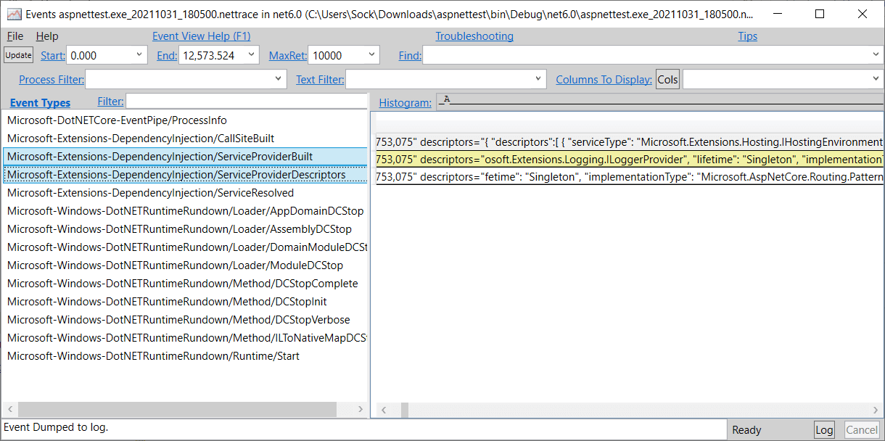
Task: Click results grid scrollbar left arrow
Action: pos(384,410)
